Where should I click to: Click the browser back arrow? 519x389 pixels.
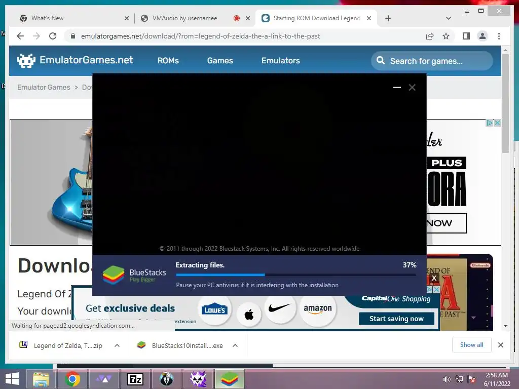coord(20,36)
